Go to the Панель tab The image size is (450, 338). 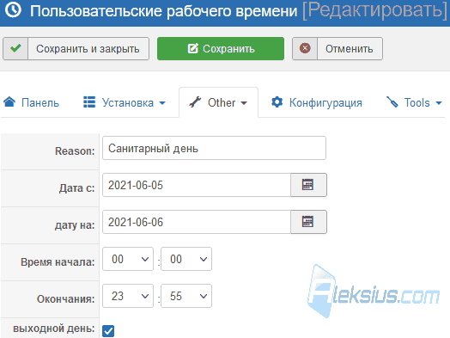(31, 102)
